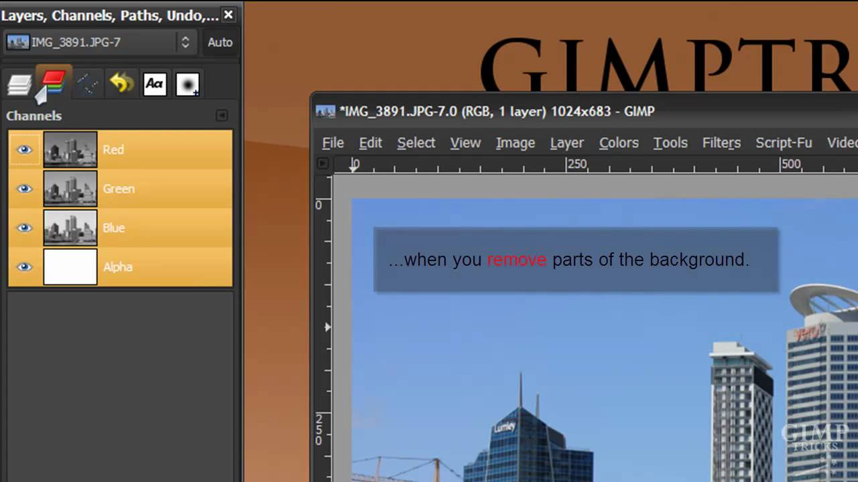The height and width of the screenshot is (482, 858).
Task: Click the Blue channel label
Action: (114, 228)
